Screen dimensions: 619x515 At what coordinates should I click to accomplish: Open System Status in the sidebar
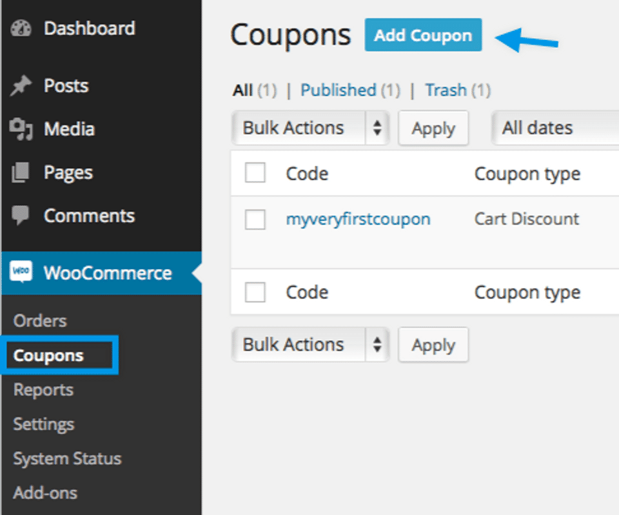(x=67, y=459)
